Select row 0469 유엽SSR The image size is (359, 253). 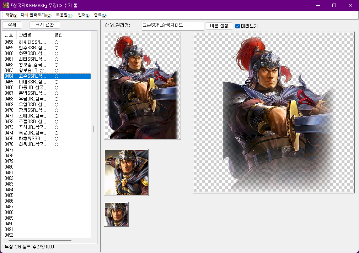pyautogui.click(x=47, y=104)
